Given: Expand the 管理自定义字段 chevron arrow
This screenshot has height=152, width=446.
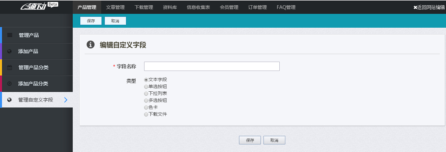Looking at the screenshot, I should coord(66,100).
